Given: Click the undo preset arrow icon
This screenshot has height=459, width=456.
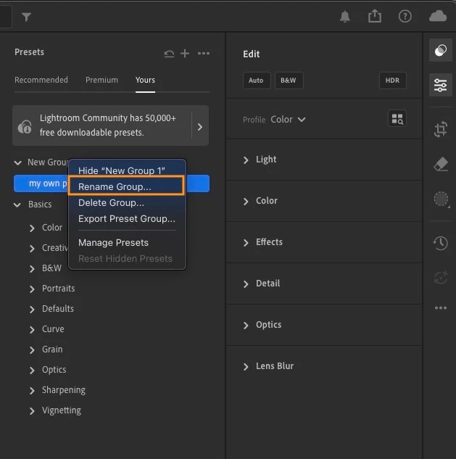Looking at the screenshot, I should pos(169,54).
